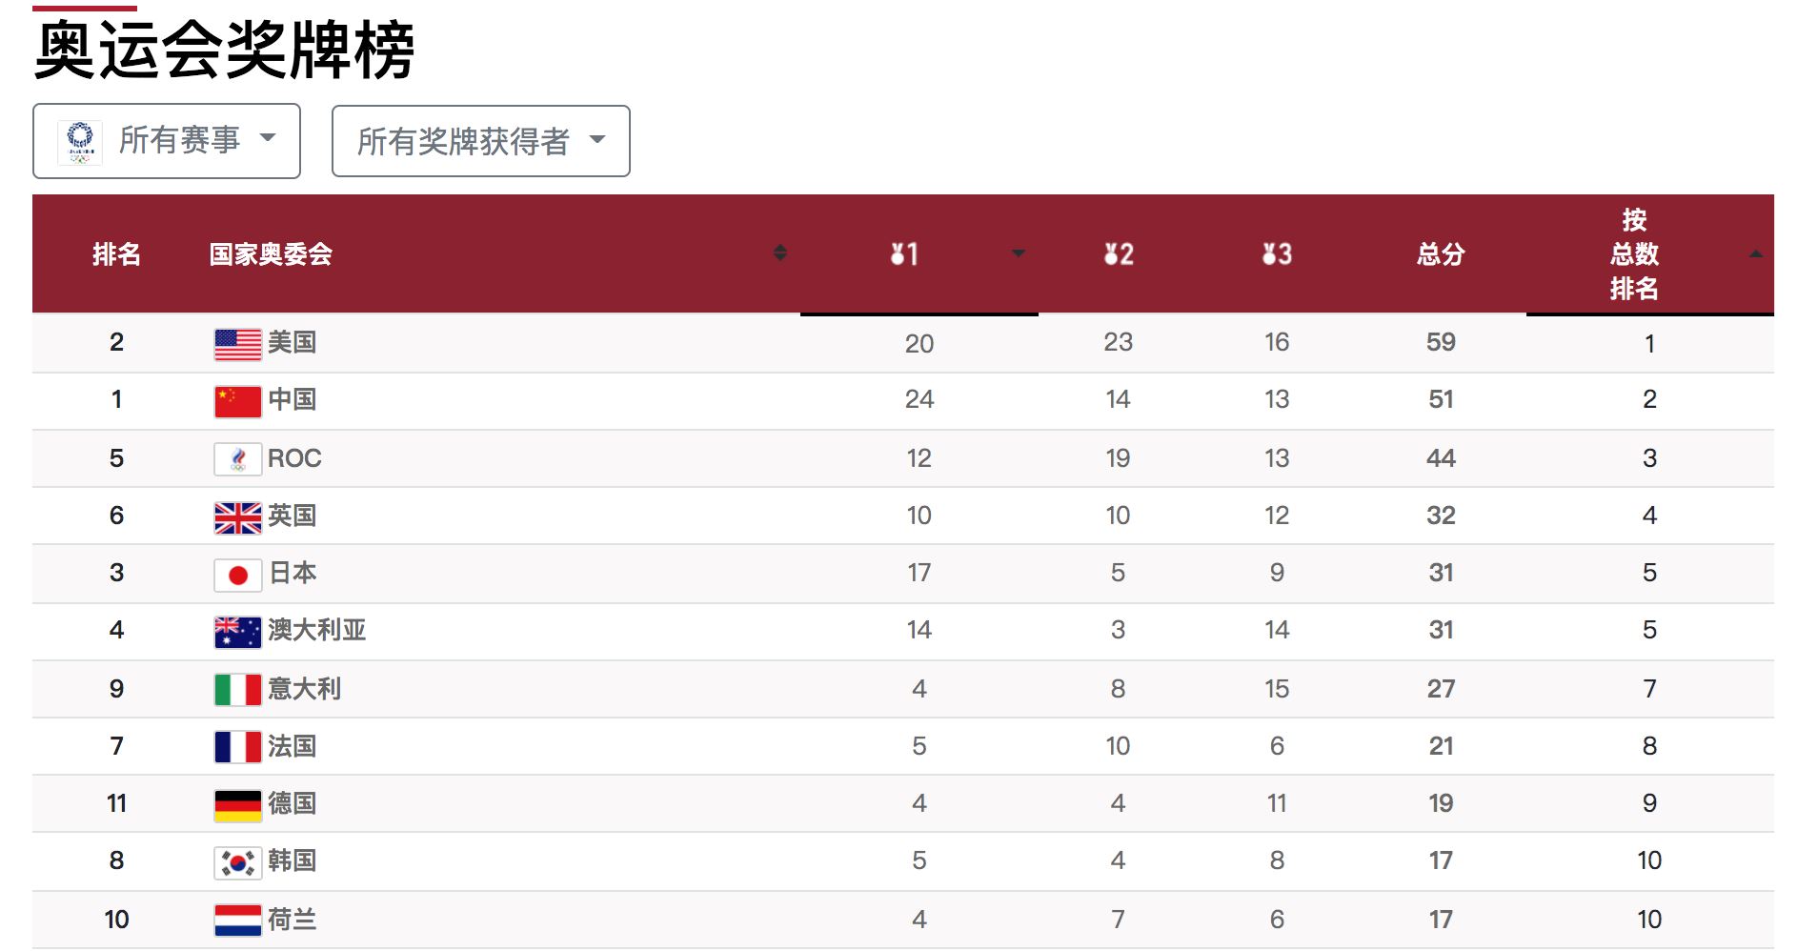This screenshot has height=951, width=1797.
Task: Click the China flag icon
Action: tap(237, 401)
